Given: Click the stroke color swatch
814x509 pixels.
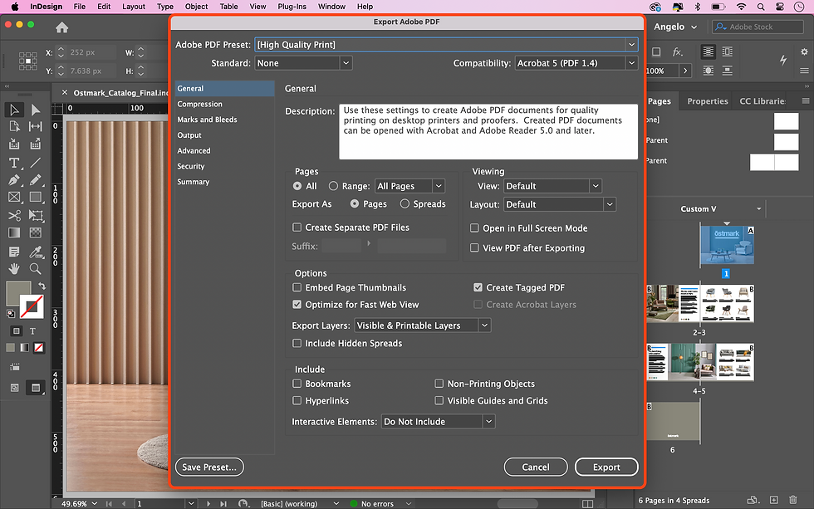Looking at the screenshot, I should 32,306.
